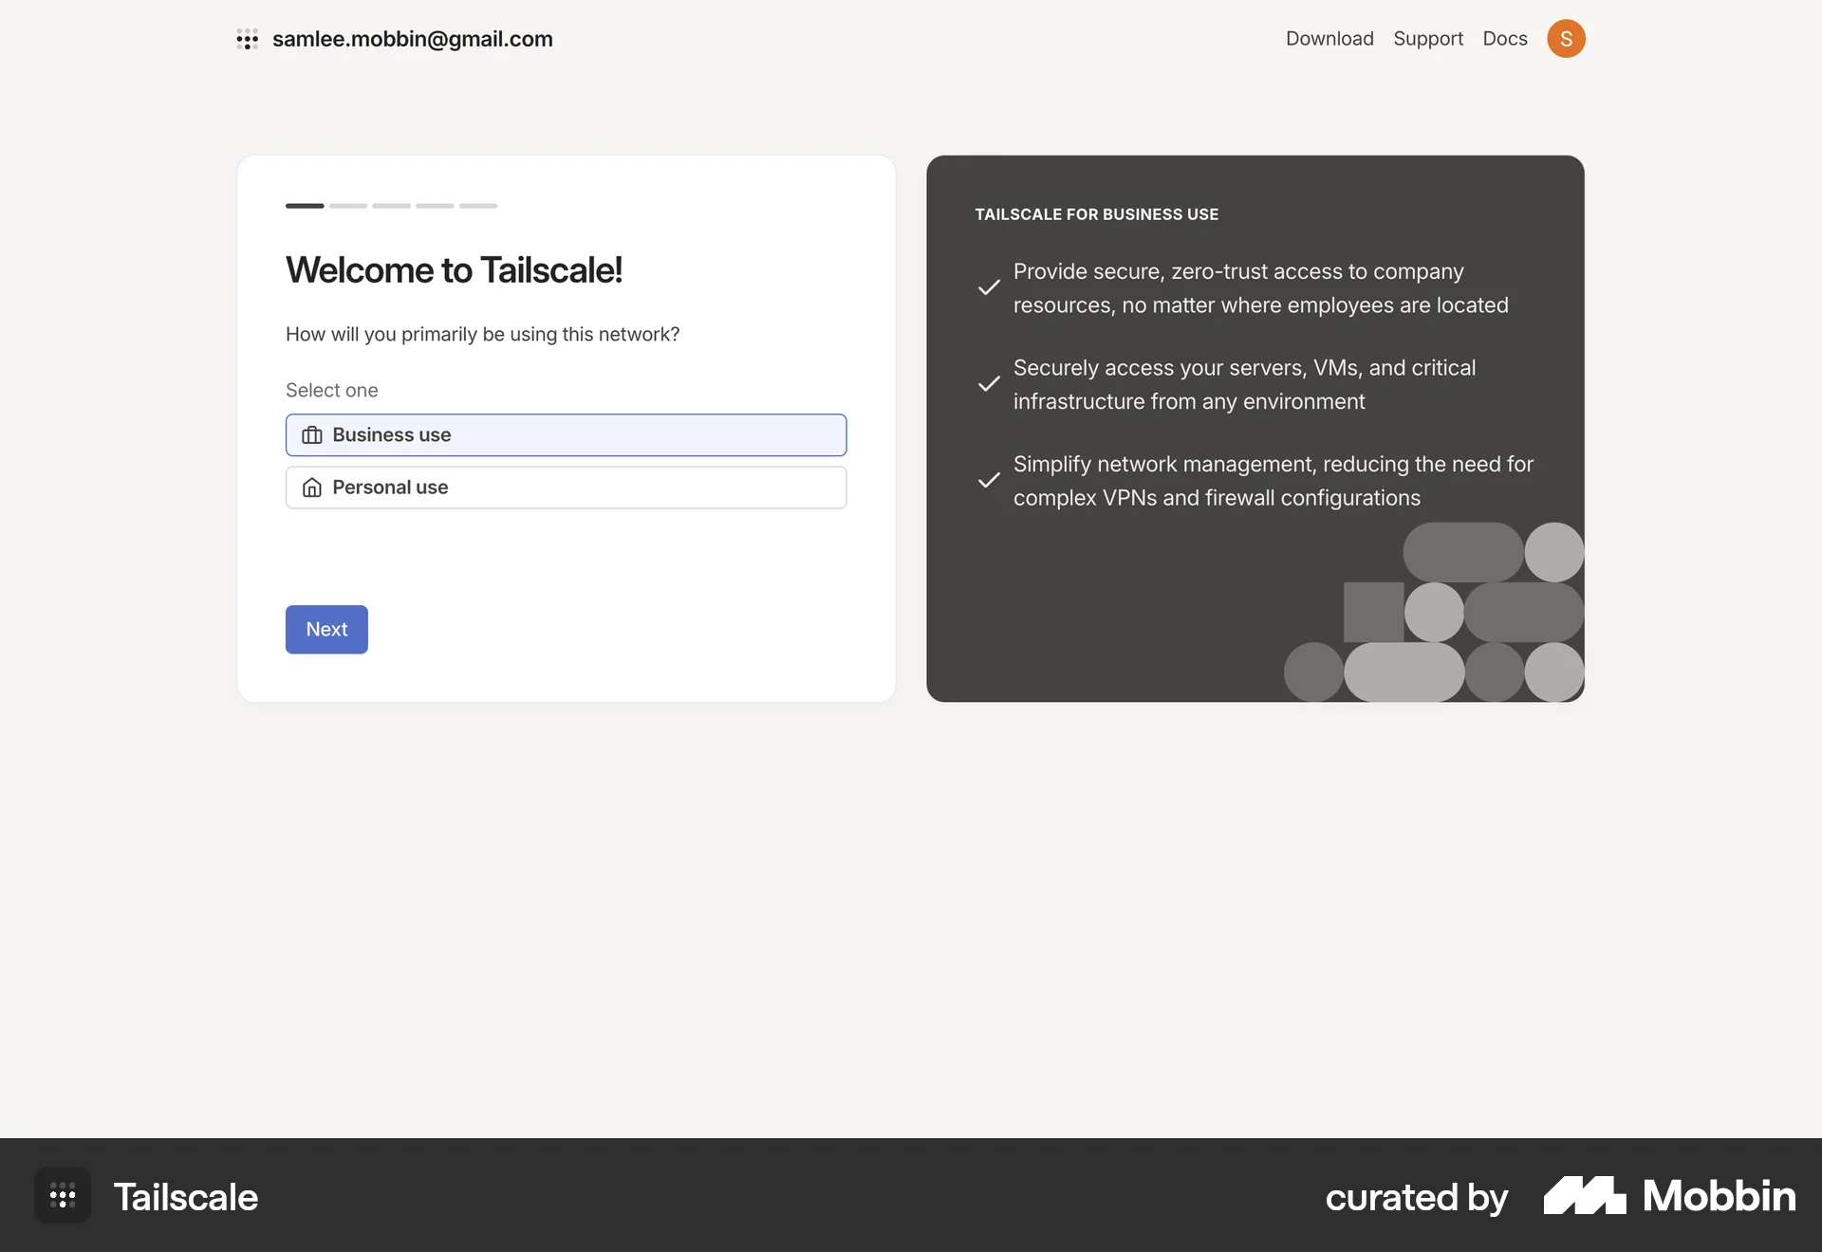Click checkmark beside 'Provide secure, zero-trust access'

(x=988, y=288)
